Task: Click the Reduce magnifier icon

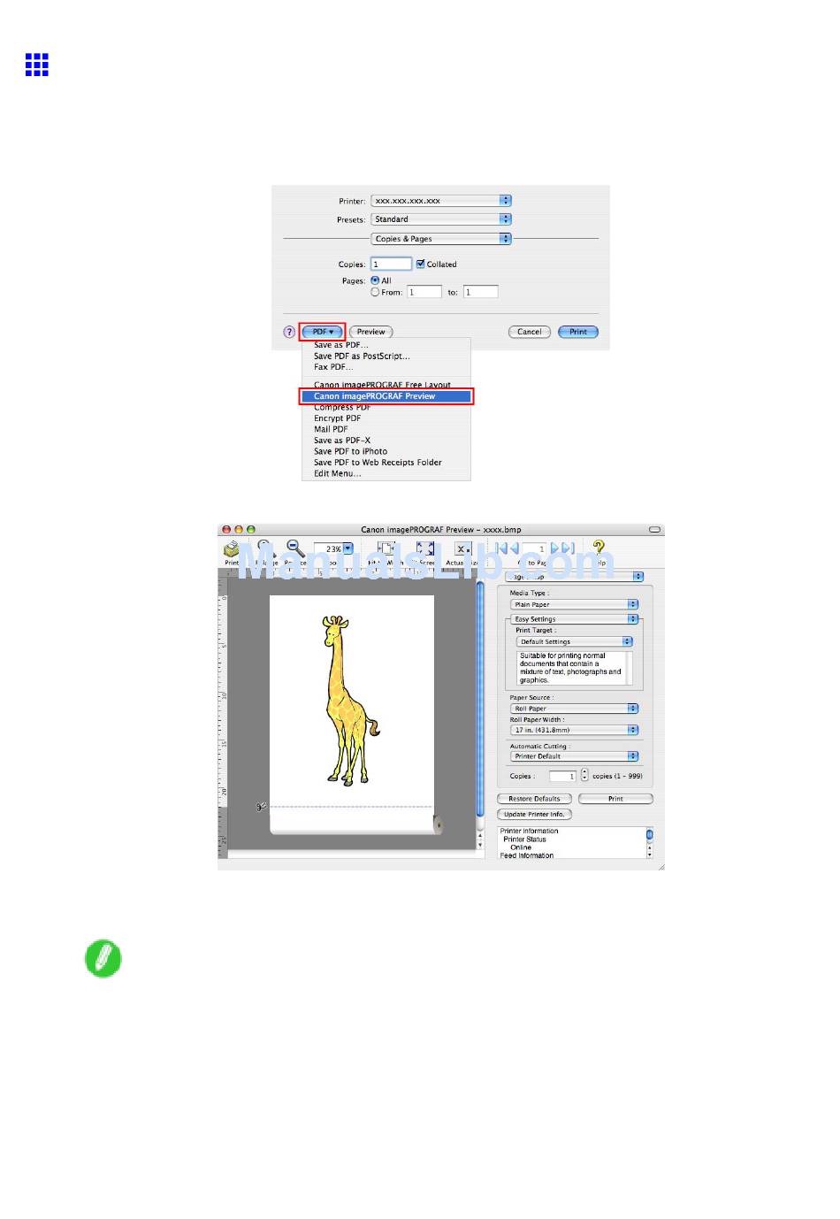Action: [296, 549]
